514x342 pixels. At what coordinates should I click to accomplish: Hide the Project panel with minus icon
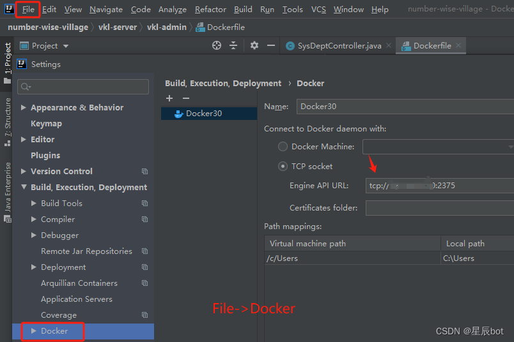pos(271,45)
